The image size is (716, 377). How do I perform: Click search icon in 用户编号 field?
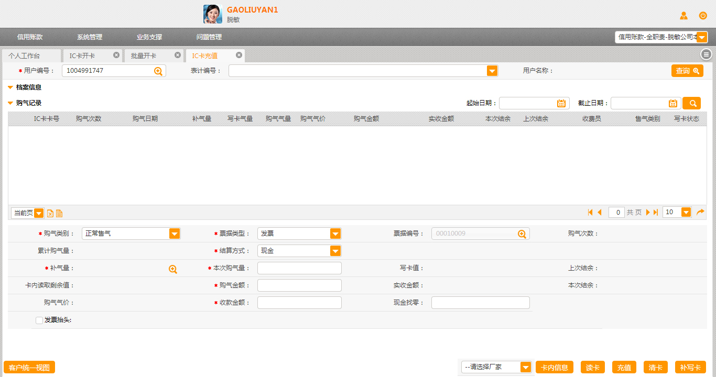coord(158,71)
